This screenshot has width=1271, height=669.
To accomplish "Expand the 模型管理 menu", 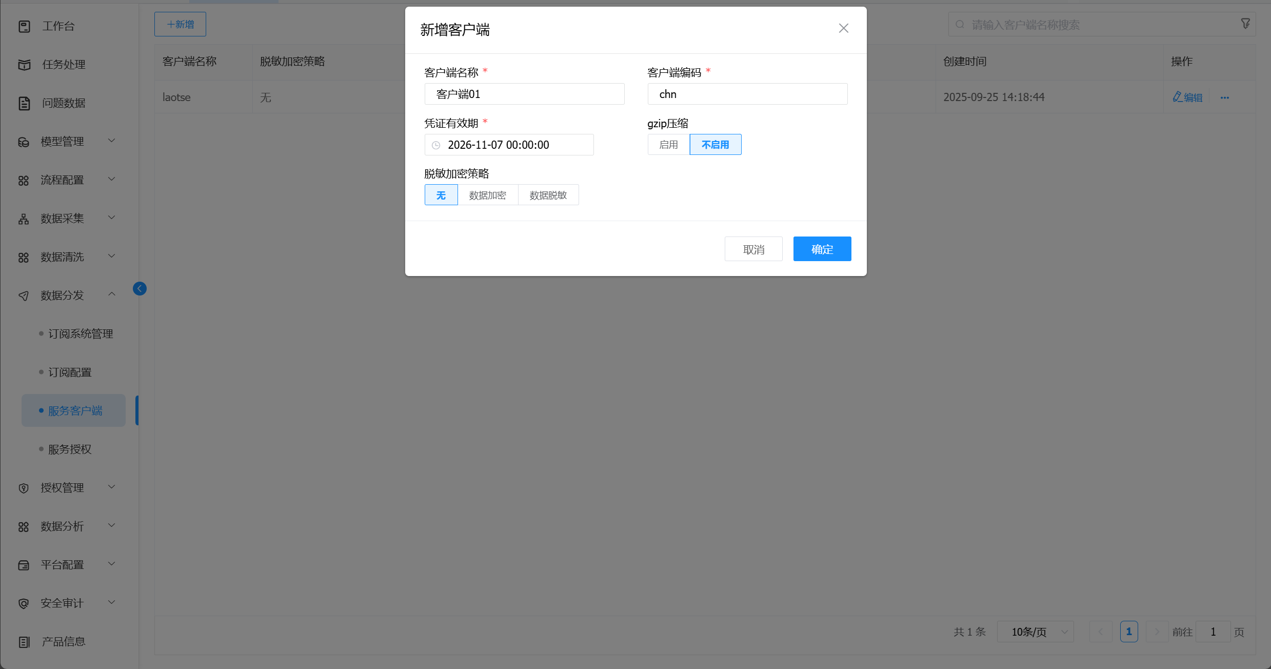I will (63, 142).
